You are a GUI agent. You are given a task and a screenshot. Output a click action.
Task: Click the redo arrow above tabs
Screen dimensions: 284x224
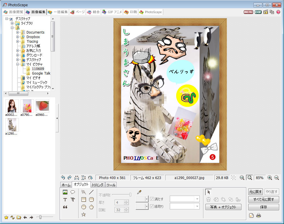[69, 178]
